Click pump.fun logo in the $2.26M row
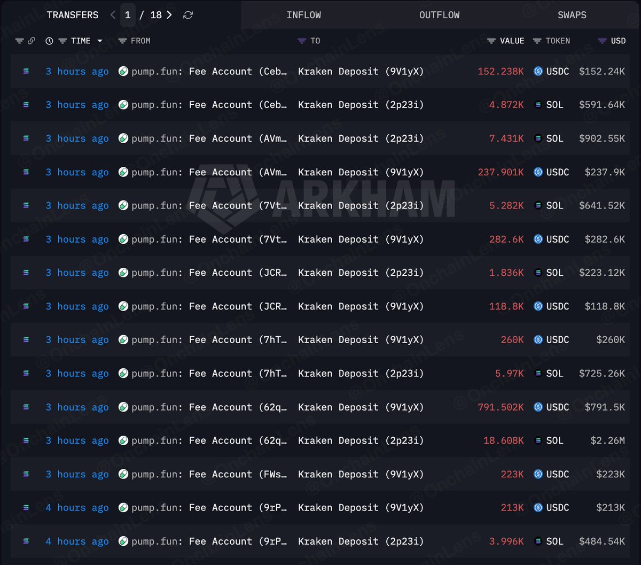Screen dimensions: 641x565 point(123,440)
